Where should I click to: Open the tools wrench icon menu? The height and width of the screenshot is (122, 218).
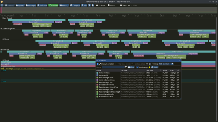(89, 5)
